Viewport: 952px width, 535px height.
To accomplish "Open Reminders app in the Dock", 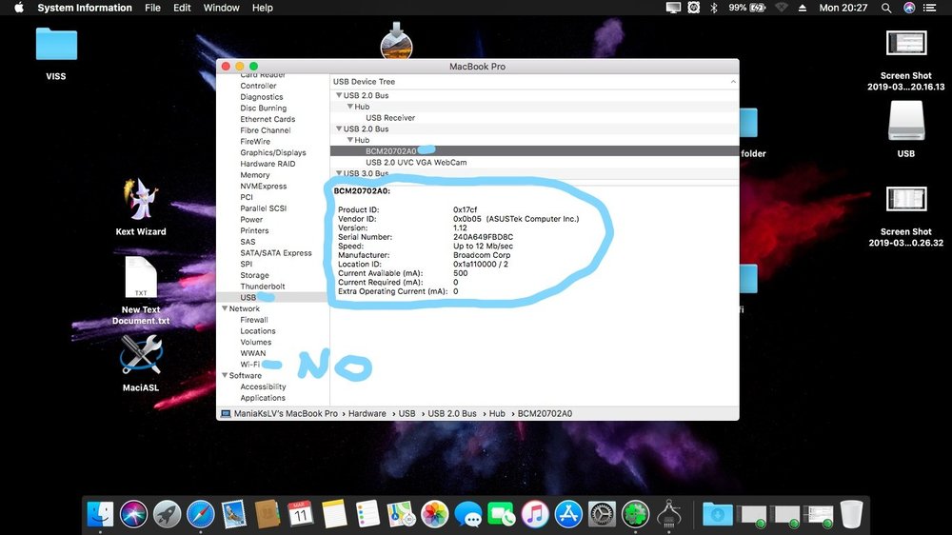I will 367,514.
